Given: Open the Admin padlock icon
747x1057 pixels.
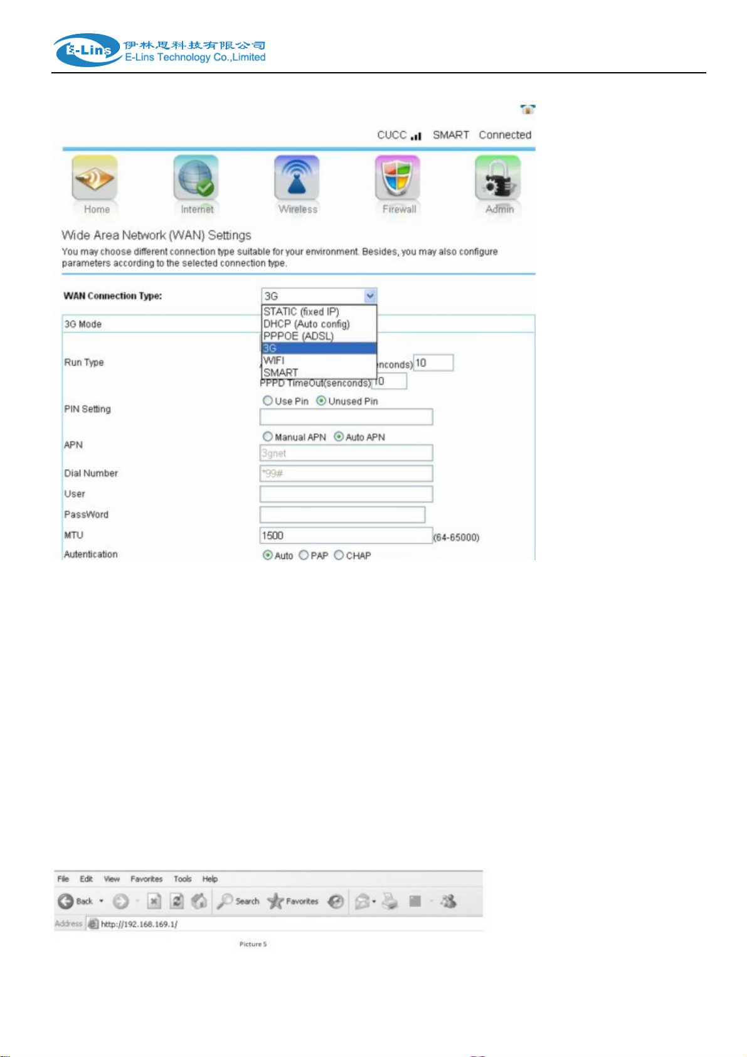Looking at the screenshot, I should (498, 178).
